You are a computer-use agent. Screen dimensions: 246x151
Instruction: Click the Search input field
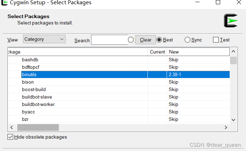coord(110,40)
